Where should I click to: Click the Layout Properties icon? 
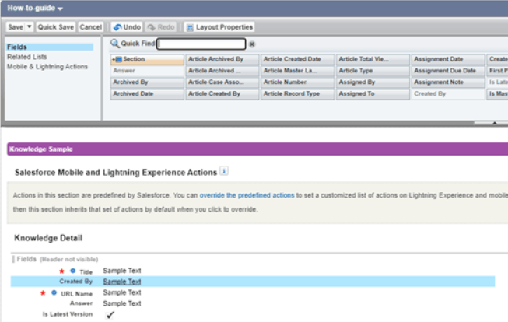[190, 27]
